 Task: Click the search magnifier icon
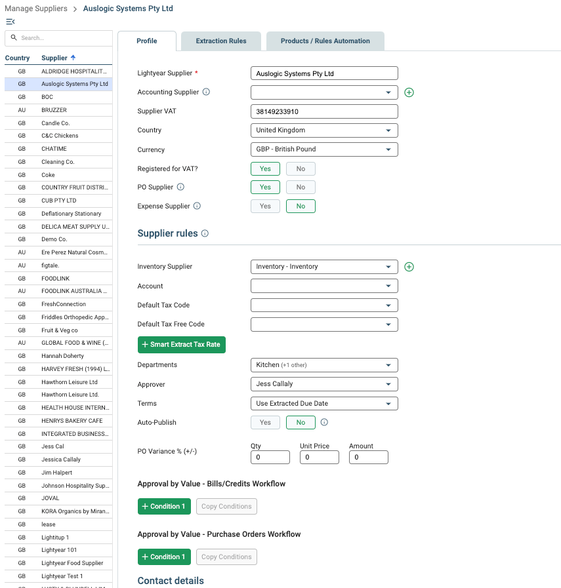[x=14, y=37]
